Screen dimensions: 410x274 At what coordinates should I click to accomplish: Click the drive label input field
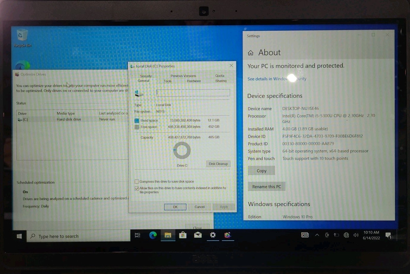tap(193, 93)
